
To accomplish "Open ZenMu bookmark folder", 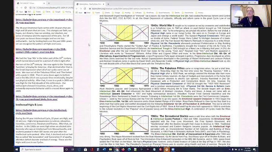I will pyautogui.click(x=176, y=13).
